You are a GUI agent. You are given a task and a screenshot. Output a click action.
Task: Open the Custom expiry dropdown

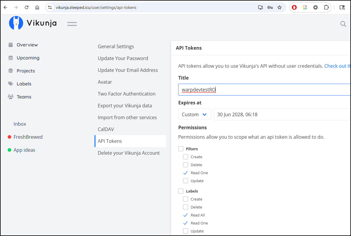tap(194, 114)
